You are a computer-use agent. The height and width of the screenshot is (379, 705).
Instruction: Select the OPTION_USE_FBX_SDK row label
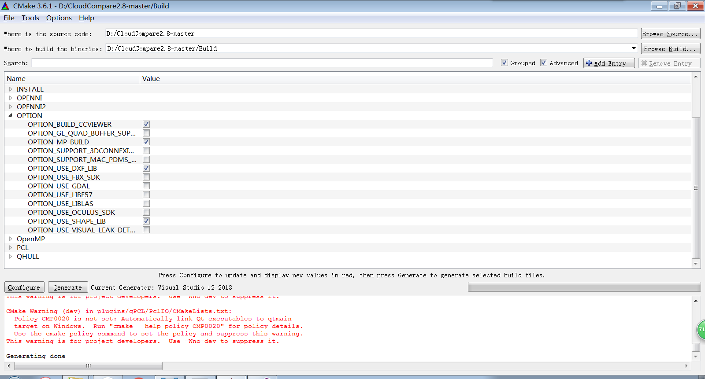(x=64, y=177)
